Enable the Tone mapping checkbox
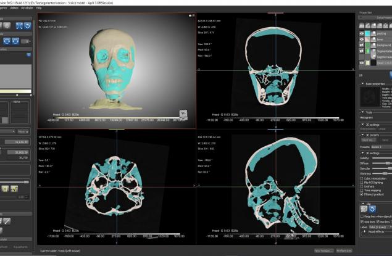This screenshot has width=392, height=256. [x=362, y=189]
